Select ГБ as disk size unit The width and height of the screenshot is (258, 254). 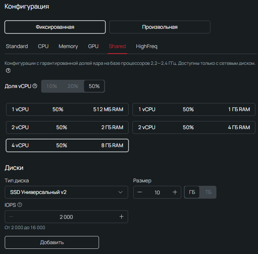pos(192,192)
